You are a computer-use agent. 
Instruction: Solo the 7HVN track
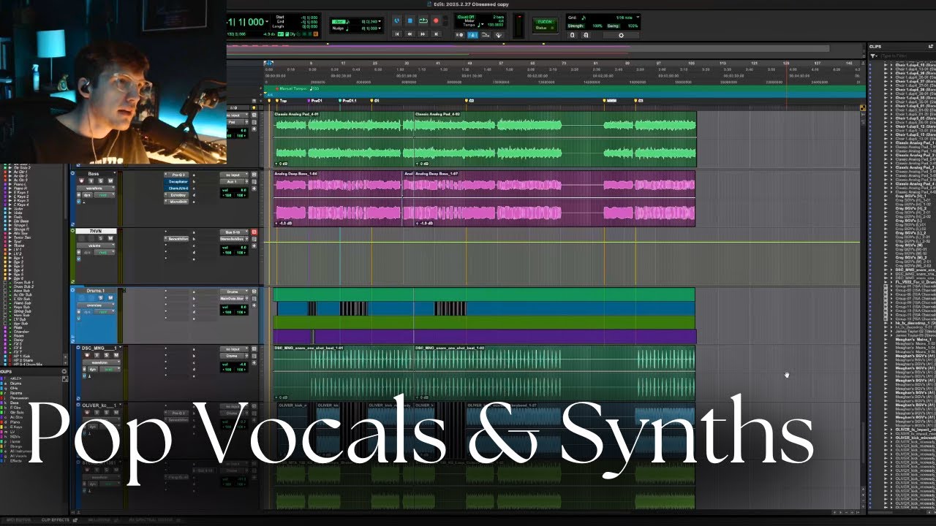pyautogui.click(x=101, y=238)
